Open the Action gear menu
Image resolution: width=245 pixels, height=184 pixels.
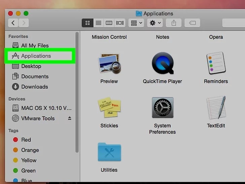[x=155, y=23]
